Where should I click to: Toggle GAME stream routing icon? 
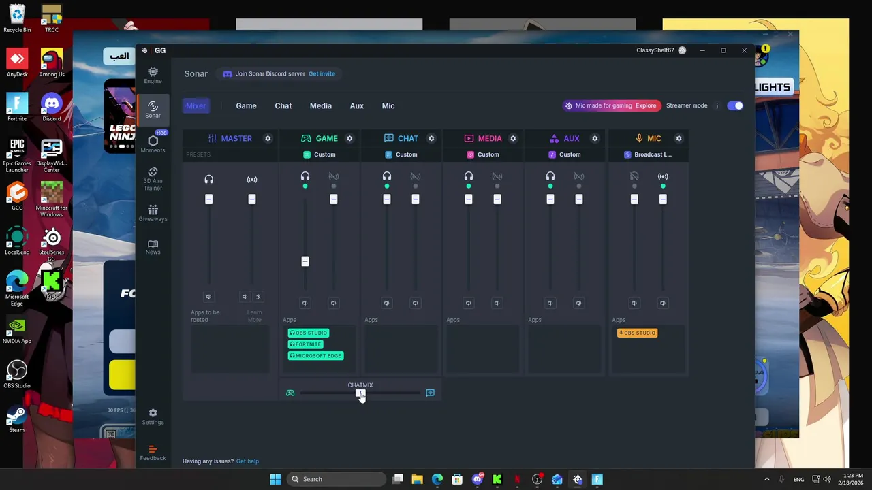point(333,176)
